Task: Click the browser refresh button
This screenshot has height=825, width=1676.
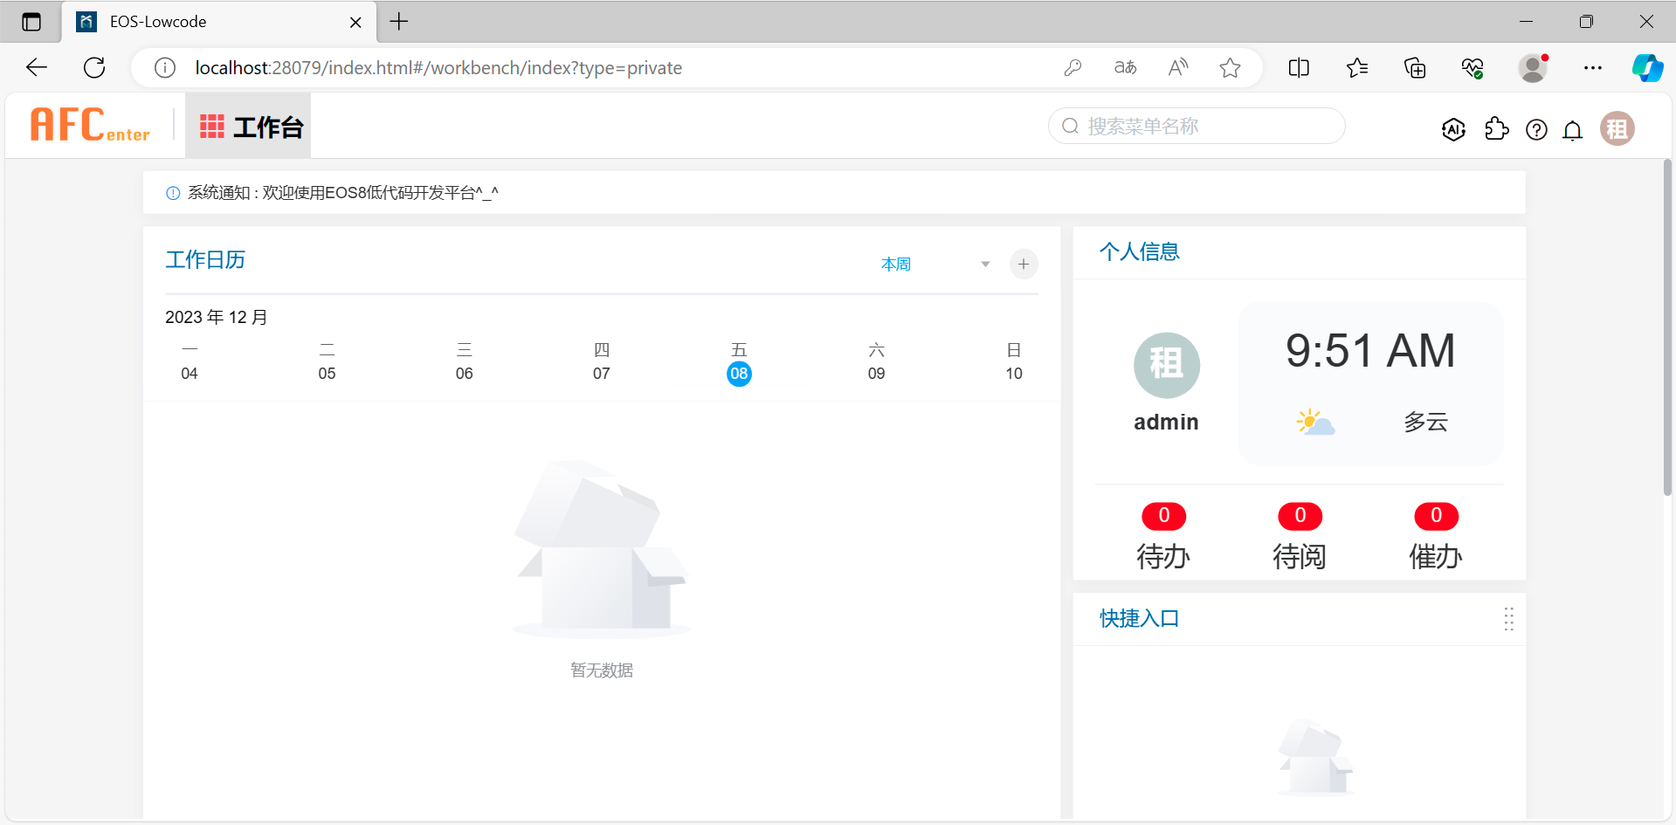Action: pyautogui.click(x=94, y=68)
